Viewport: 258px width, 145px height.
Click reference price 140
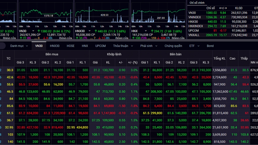(x=10, y=142)
